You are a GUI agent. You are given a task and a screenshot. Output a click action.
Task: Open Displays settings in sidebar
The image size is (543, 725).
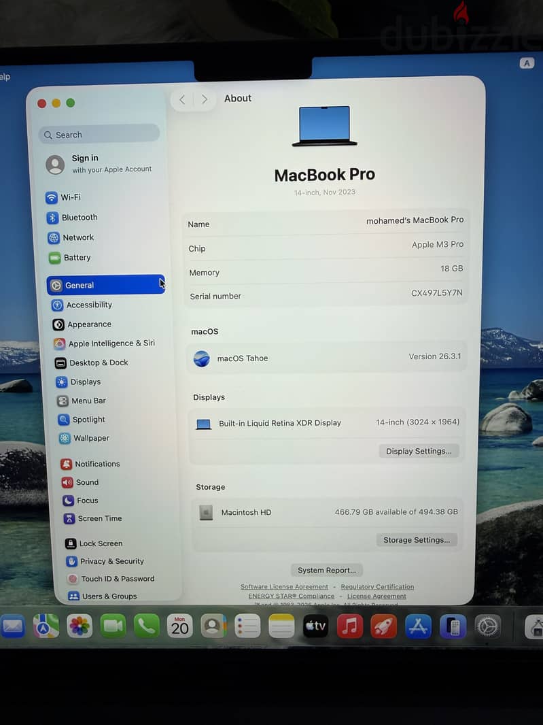click(x=78, y=382)
